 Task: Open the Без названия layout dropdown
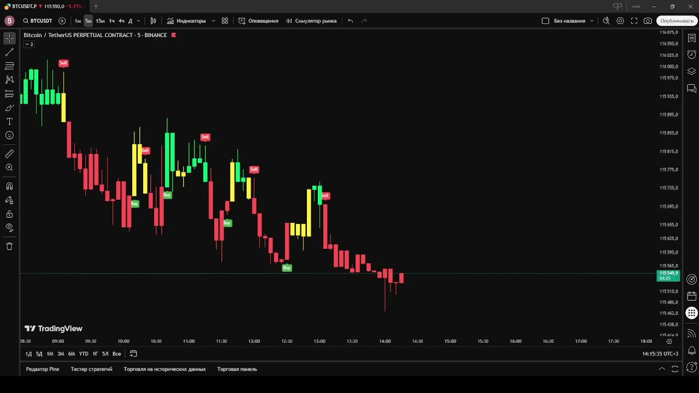point(574,21)
